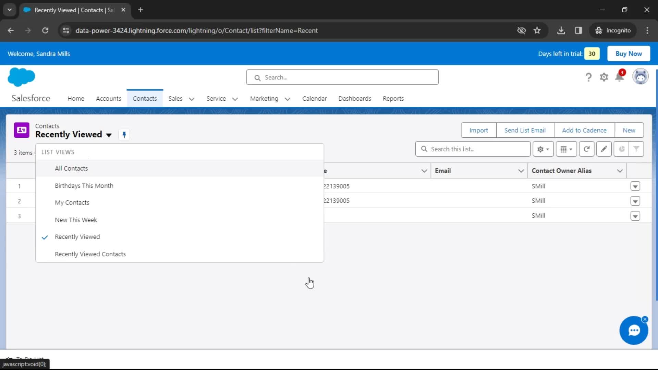Refresh the contacts list
This screenshot has height=370, width=658.
point(586,149)
